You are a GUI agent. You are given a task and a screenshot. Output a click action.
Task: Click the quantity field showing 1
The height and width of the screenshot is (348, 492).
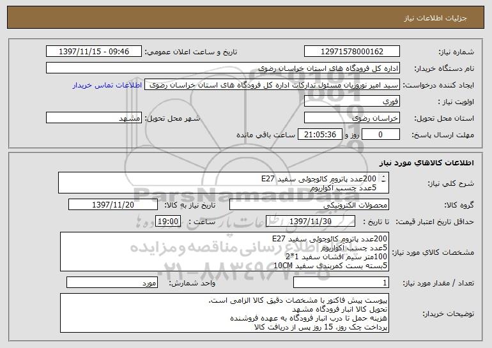[x=341, y=282]
